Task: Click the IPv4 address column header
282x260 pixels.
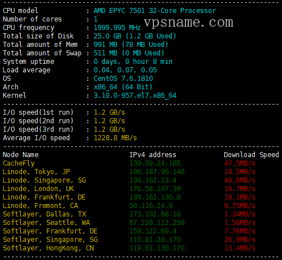Action: 153,155
